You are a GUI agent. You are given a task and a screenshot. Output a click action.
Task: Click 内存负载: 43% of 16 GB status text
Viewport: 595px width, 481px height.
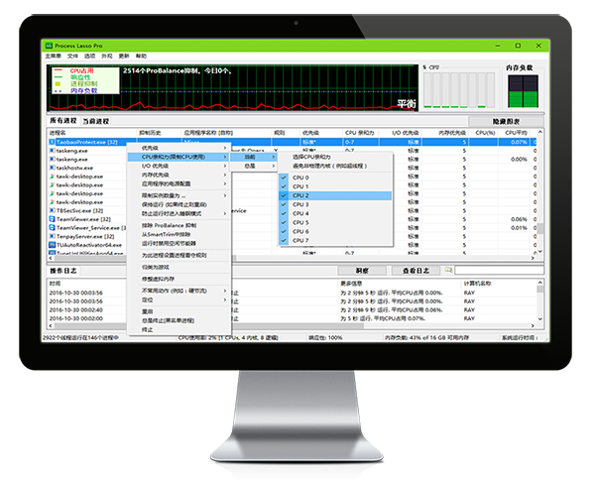click(426, 337)
